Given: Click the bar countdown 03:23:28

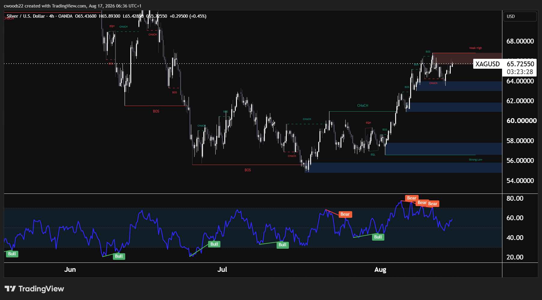Looking at the screenshot, I should pyautogui.click(x=520, y=72).
